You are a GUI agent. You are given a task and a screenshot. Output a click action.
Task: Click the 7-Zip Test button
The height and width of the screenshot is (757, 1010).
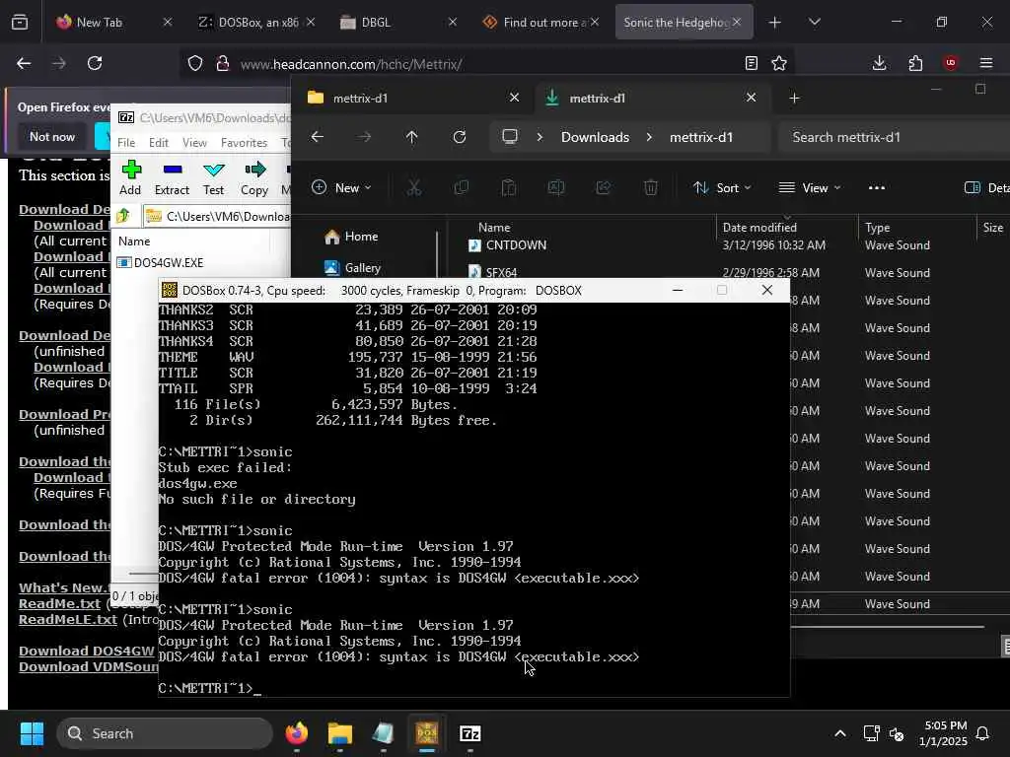(213, 177)
